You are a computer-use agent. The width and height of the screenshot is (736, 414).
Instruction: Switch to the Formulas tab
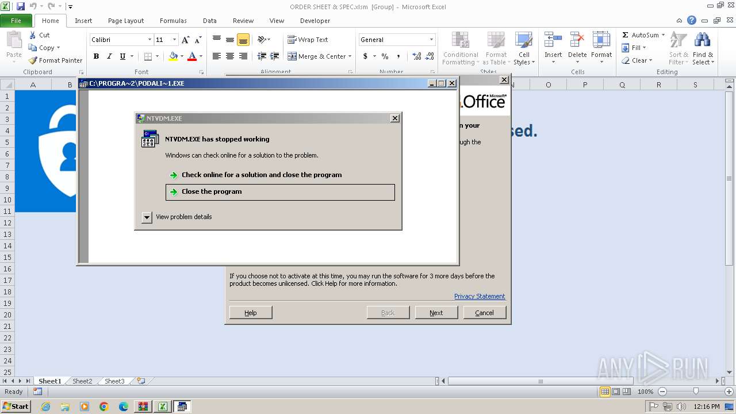(x=173, y=21)
